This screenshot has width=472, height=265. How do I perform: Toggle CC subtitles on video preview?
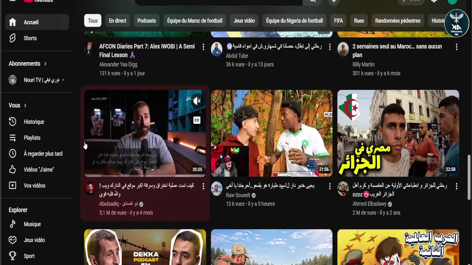tap(197, 120)
